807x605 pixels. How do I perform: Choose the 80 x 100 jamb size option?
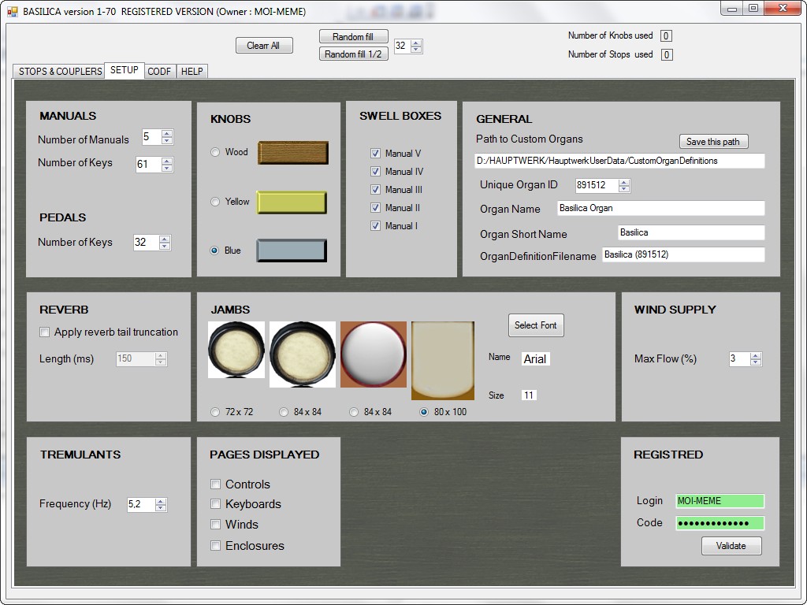point(423,412)
